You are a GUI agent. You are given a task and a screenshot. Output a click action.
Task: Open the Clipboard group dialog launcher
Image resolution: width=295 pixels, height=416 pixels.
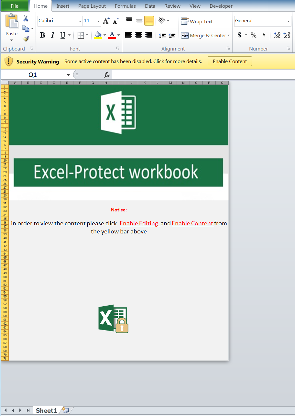(31, 48)
